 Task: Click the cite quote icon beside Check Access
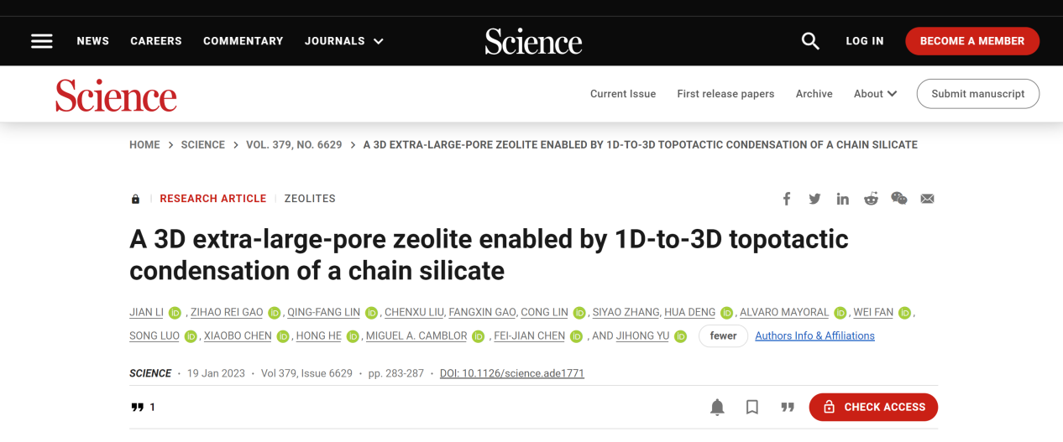pyautogui.click(x=788, y=407)
